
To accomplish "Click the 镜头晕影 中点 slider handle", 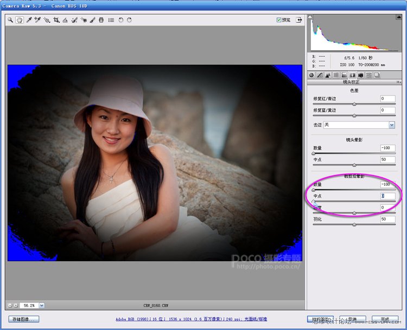I will coord(354,165).
